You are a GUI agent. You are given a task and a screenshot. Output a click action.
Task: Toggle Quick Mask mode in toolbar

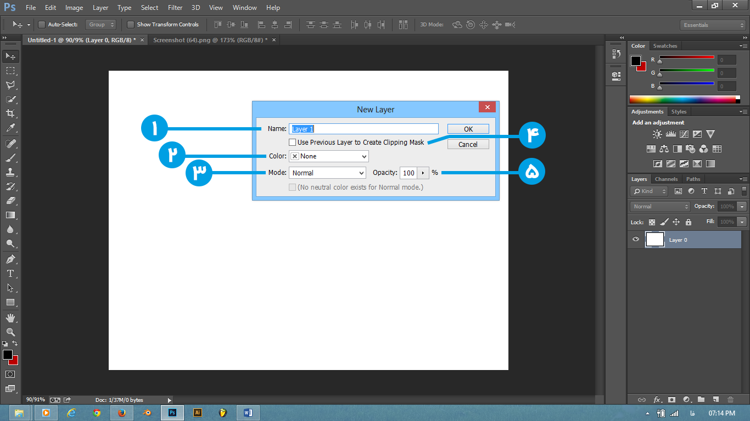(x=10, y=374)
